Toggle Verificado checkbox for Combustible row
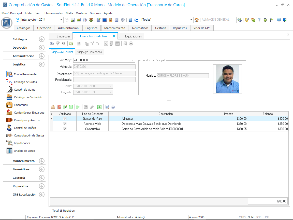 point(65,129)
